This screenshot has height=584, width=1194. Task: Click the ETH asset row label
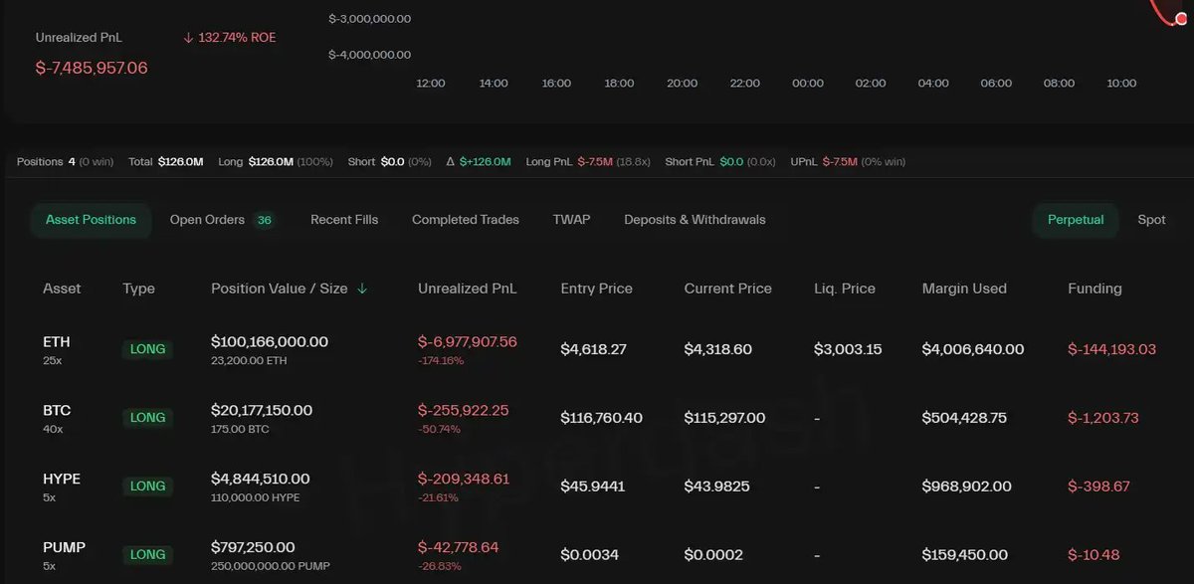coord(57,341)
